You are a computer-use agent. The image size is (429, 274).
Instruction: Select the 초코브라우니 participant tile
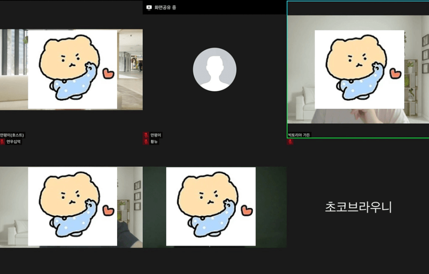point(358,207)
